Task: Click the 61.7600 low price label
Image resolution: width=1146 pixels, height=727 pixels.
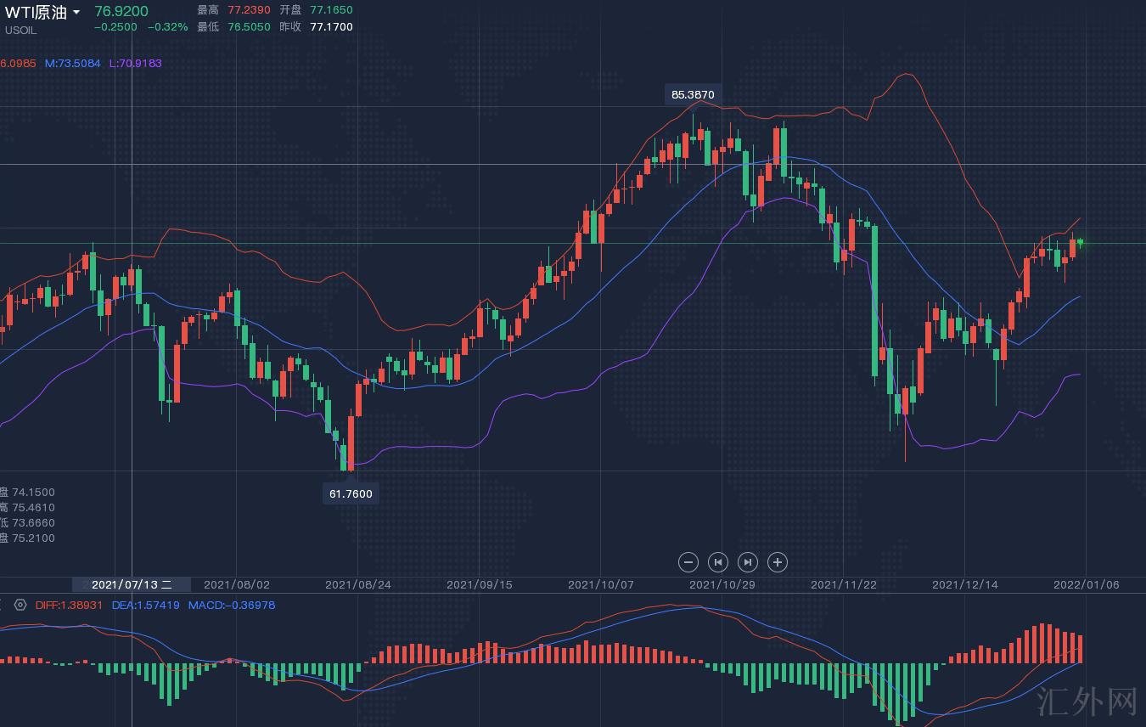Action: coord(351,493)
